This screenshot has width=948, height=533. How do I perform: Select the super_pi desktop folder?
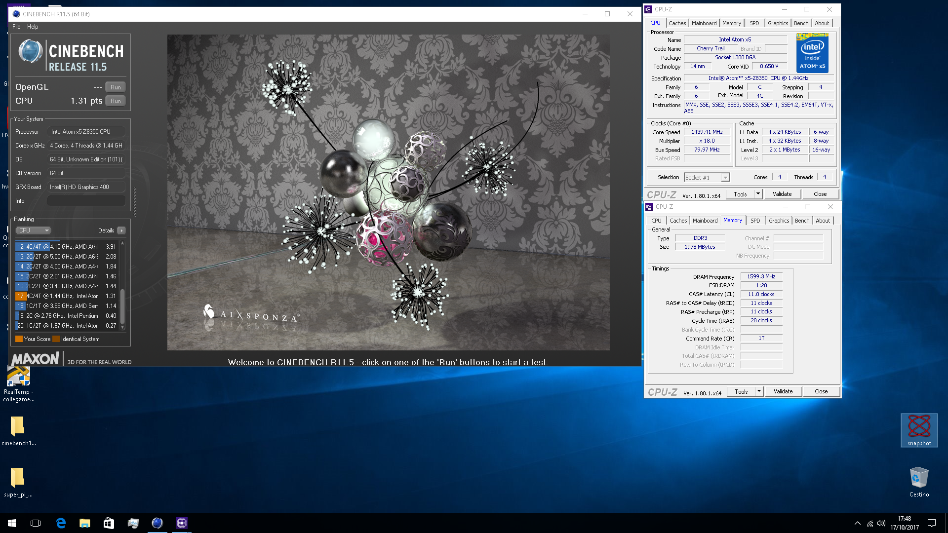pos(18,482)
